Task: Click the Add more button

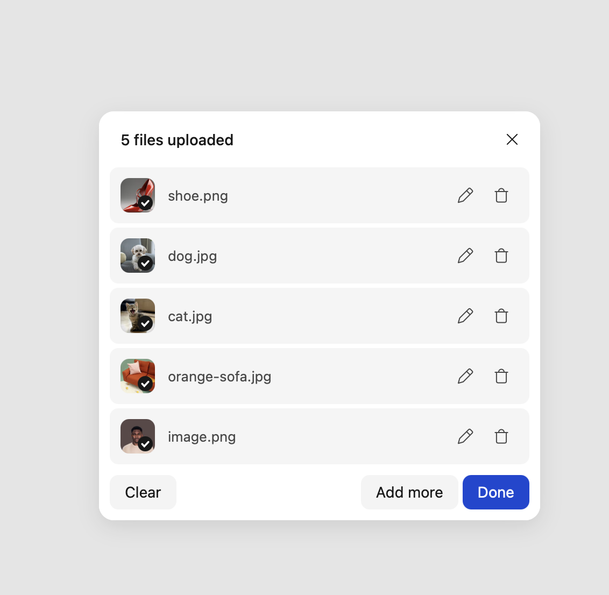Action: pyautogui.click(x=409, y=492)
